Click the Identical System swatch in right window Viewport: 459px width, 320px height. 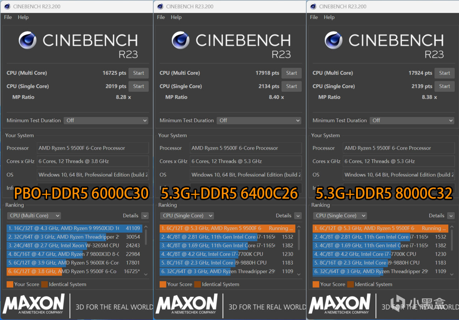pos(351,284)
